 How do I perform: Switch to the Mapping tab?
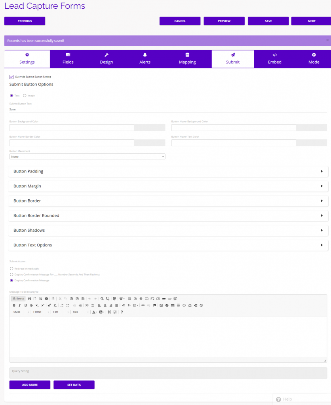click(187, 59)
